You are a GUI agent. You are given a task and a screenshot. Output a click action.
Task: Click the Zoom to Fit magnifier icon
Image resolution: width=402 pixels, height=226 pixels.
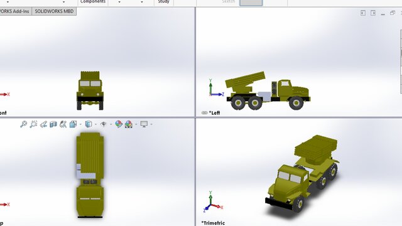pos(24,124)
